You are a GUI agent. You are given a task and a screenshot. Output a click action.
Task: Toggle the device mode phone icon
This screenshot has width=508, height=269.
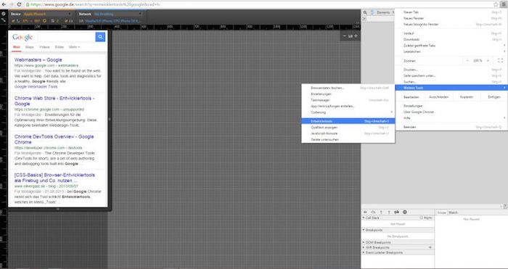click(372, 12)
